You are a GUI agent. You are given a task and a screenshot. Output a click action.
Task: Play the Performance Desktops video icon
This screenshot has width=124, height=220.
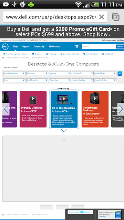click(95, 98)
